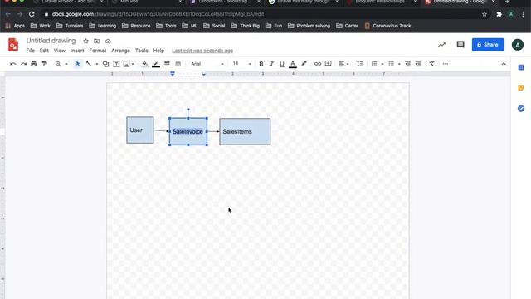This screenshot has width=531, height=299.
Task: Open the numbered list options arrow
Action: (x=382, y=64)
